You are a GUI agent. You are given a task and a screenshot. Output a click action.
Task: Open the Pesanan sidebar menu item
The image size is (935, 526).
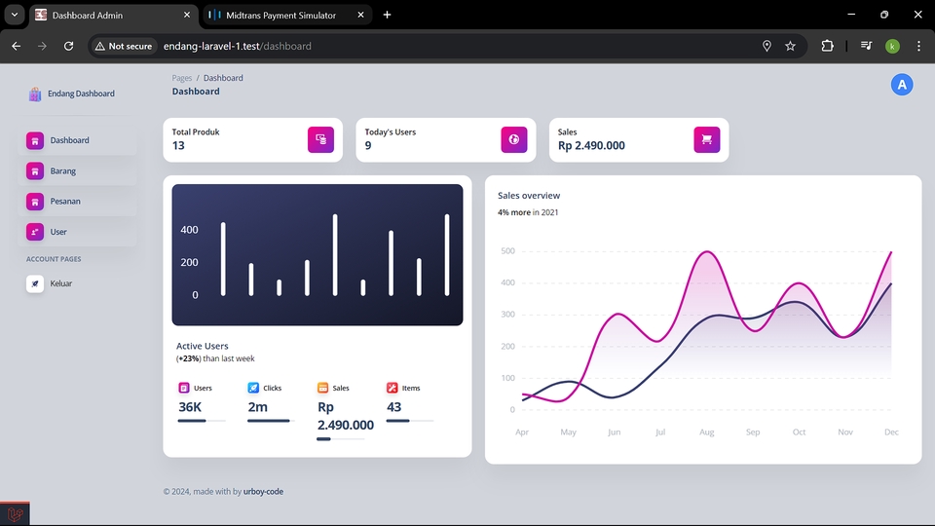(78, 202)
